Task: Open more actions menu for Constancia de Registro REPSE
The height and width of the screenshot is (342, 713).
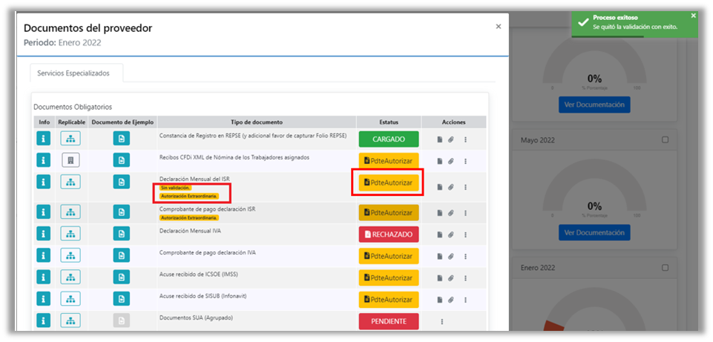Action: (x=465, y=140)
